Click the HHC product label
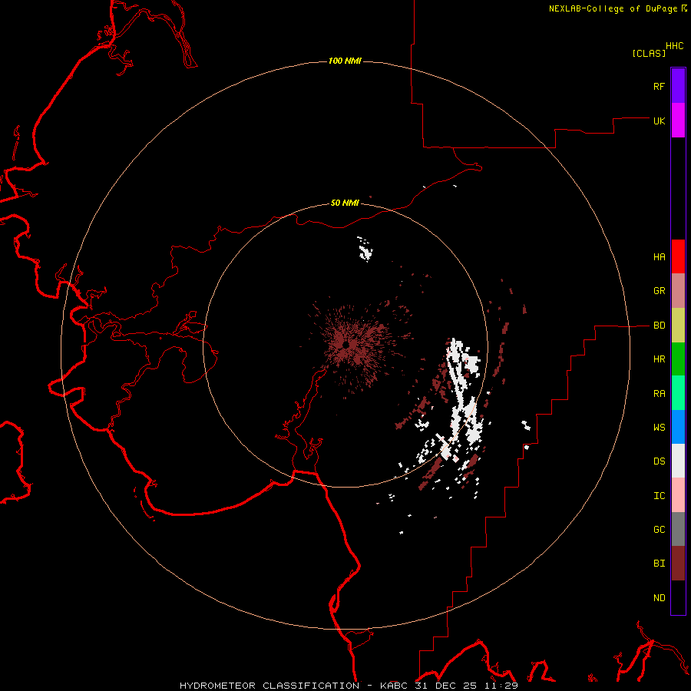 coord(674,46)
